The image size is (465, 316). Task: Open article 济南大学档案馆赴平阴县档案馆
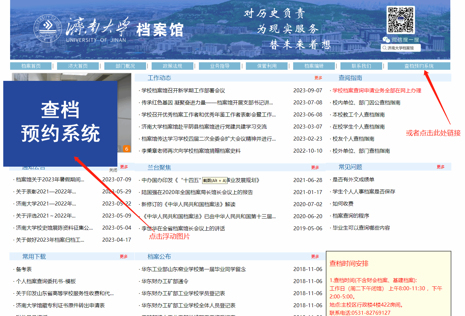(204, 127)
